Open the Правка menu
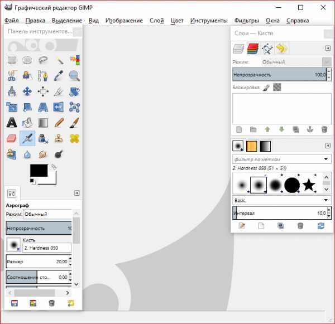This screenshot has height=324, width=335. (x=35, y=21)
